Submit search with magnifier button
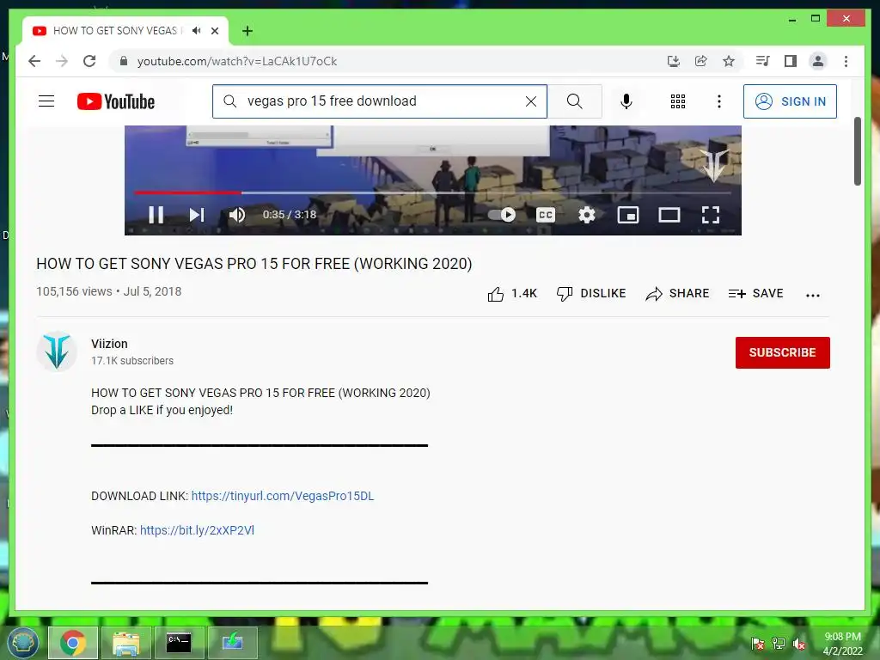 [575, 101]
